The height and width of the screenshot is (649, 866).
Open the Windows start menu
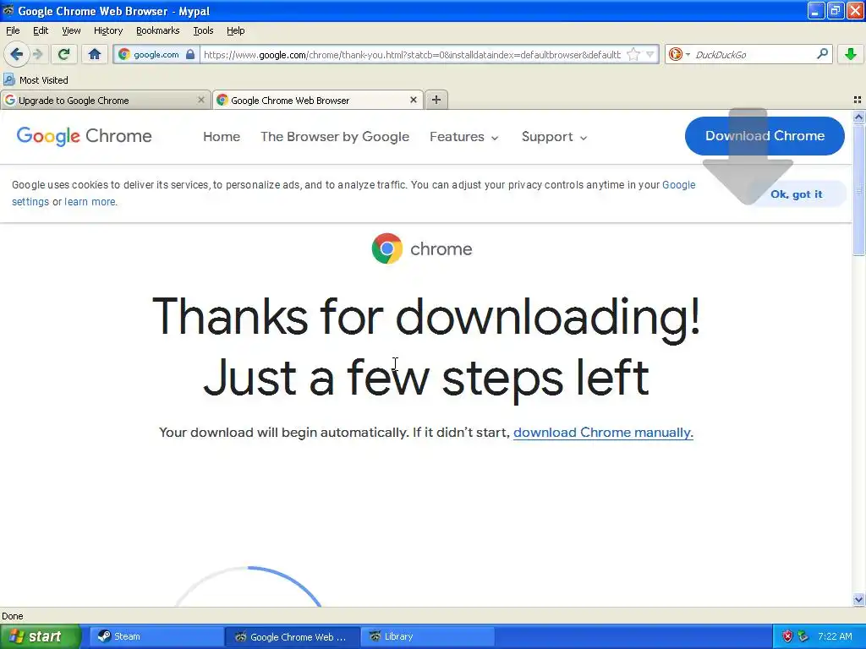pos(40,636)
